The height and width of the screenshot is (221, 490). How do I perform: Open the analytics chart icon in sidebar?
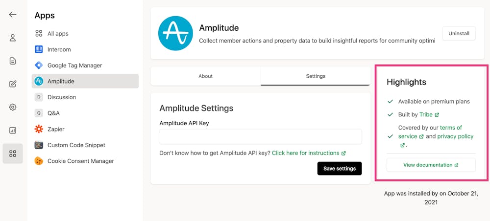(13, 131)
